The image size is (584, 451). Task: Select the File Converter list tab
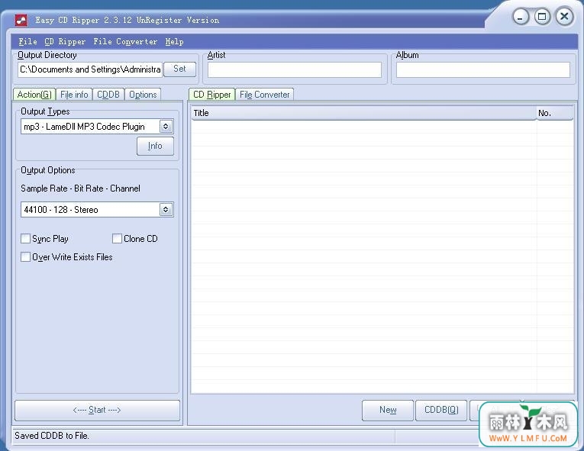click(x=264, y=95)
